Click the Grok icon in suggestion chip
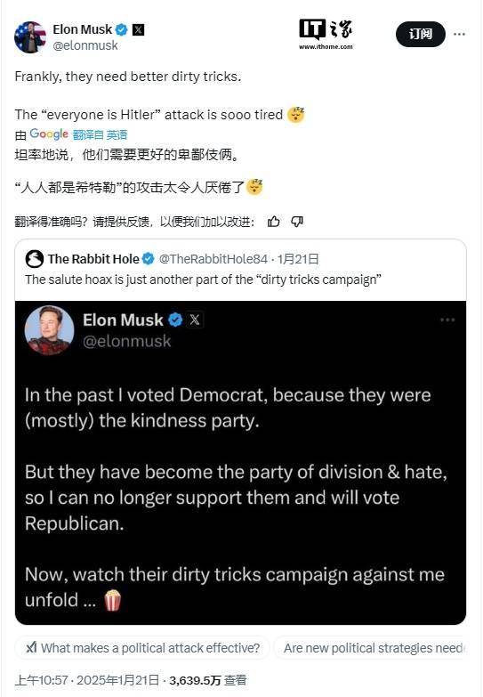This screenshot has height=697, width=483. click(31, 648)
